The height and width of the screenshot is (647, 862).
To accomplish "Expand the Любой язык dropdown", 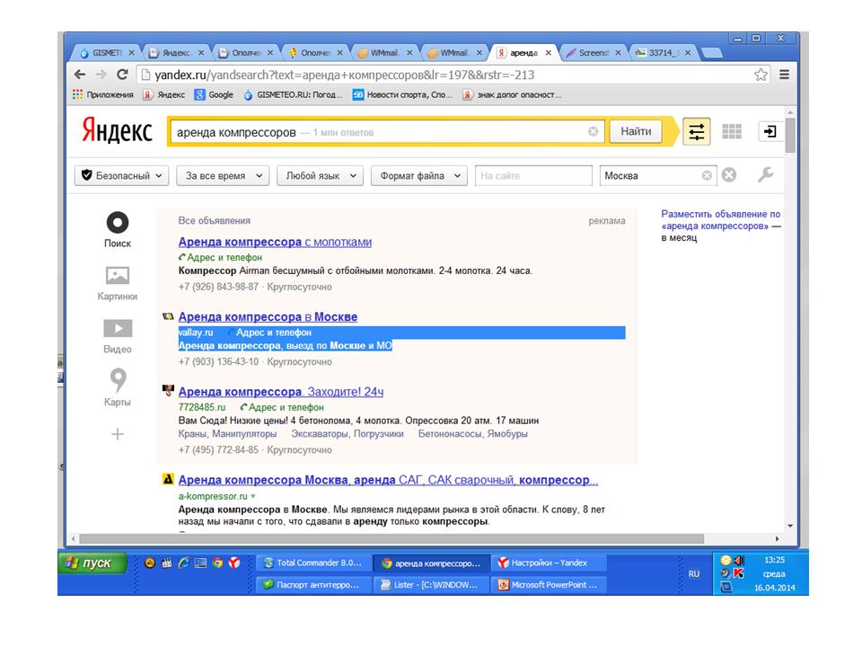I will [x=320, y=175].
